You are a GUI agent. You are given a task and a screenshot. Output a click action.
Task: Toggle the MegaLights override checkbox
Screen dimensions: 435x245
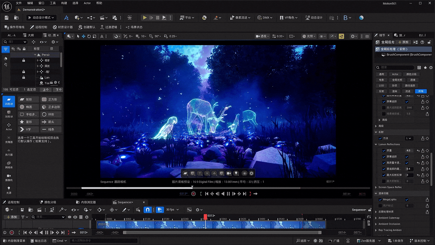tap(380, 199)
